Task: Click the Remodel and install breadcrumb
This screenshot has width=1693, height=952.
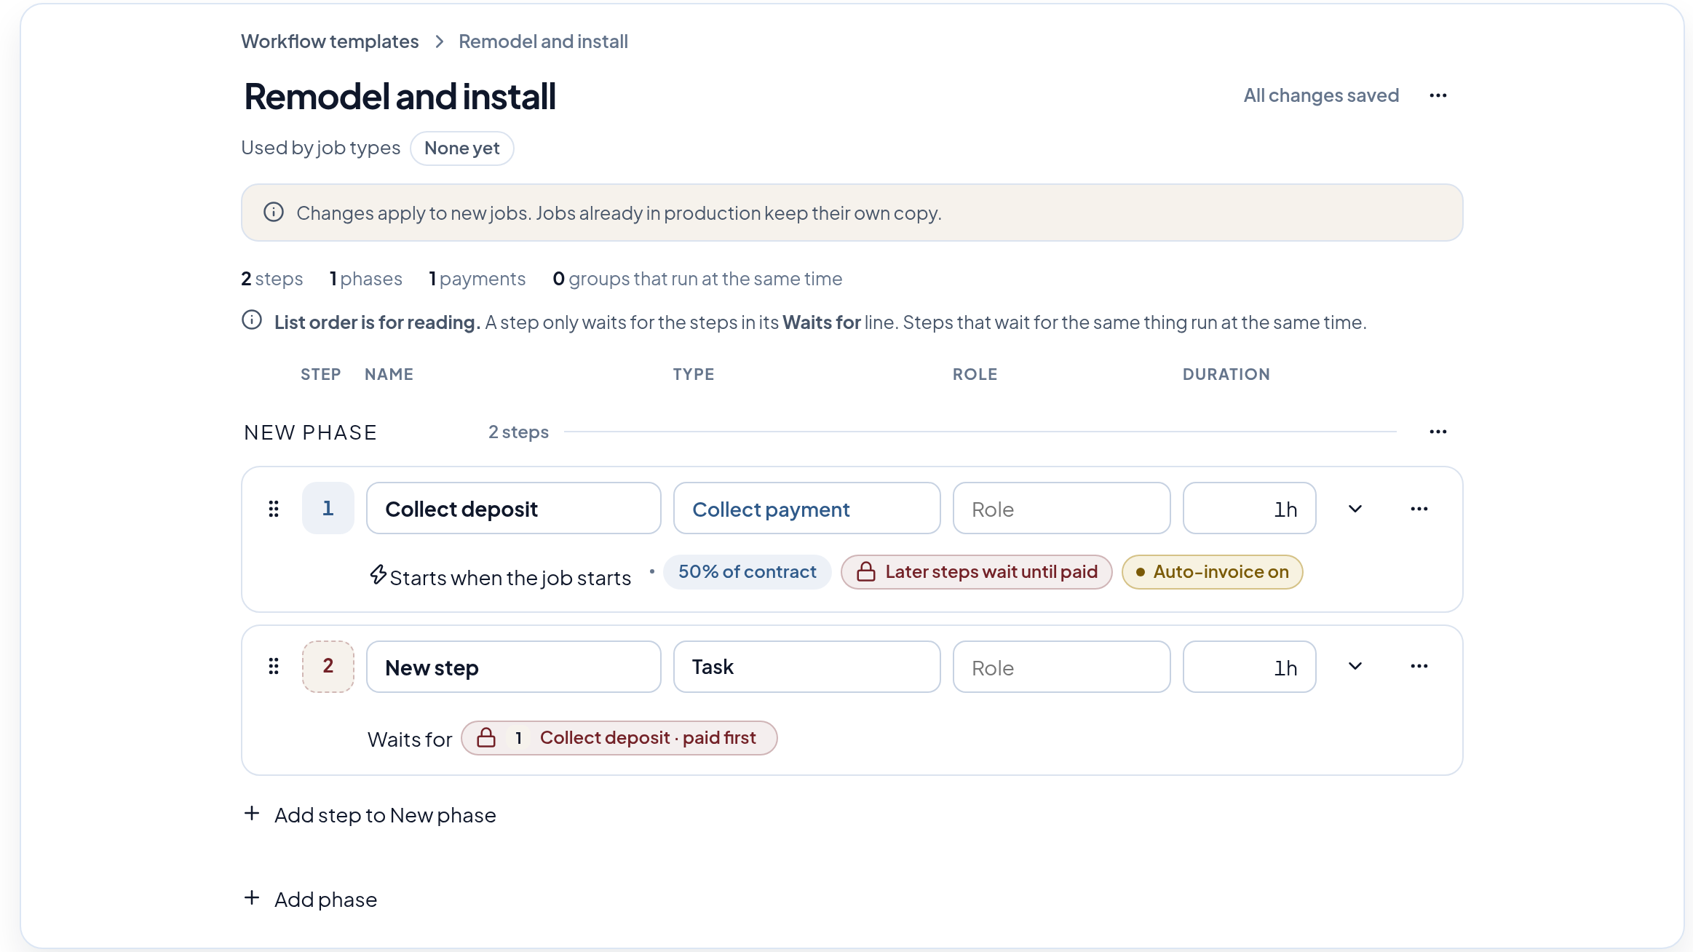Action: 543,41
